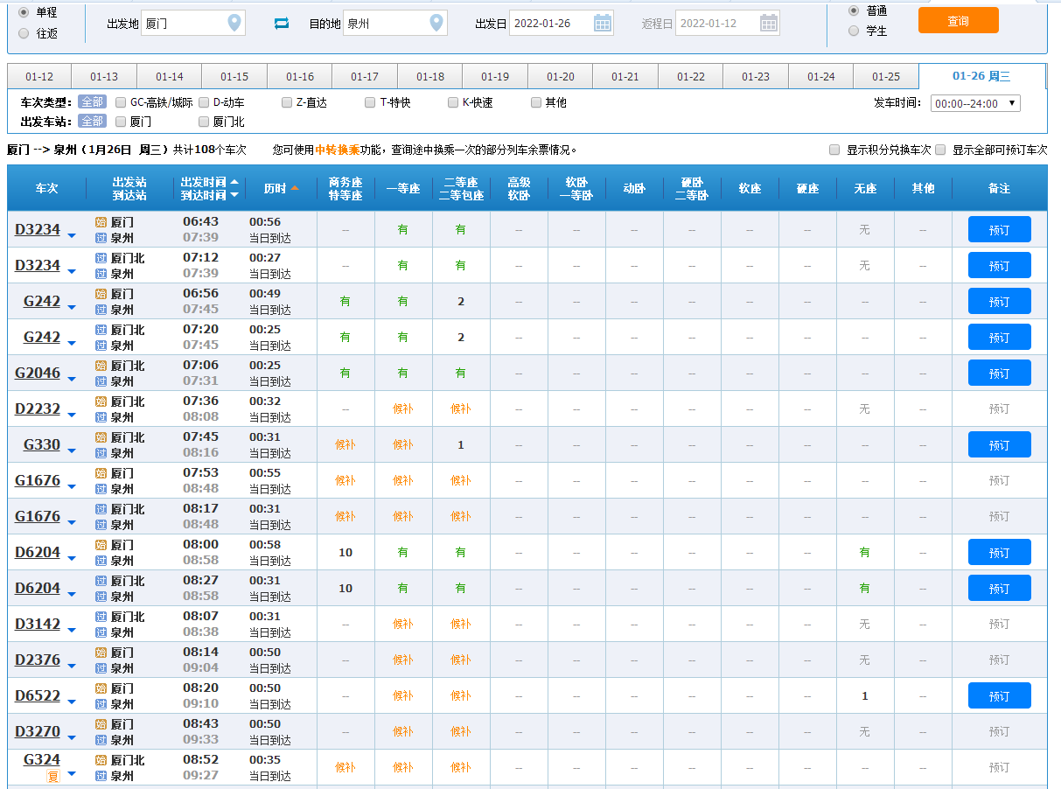
Task: Expand details arrow next to D6522
Action: coord(72,702)
